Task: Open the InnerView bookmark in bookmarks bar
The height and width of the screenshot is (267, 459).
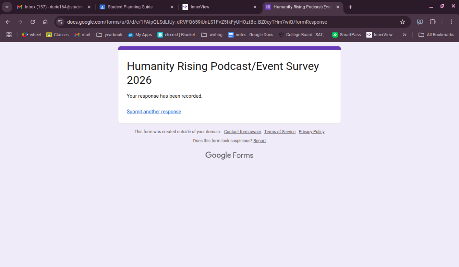Action: click(379, 35)
